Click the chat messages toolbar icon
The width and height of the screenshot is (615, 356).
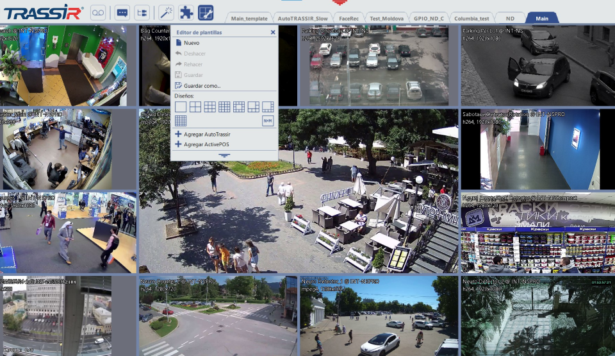click(122, 12)
